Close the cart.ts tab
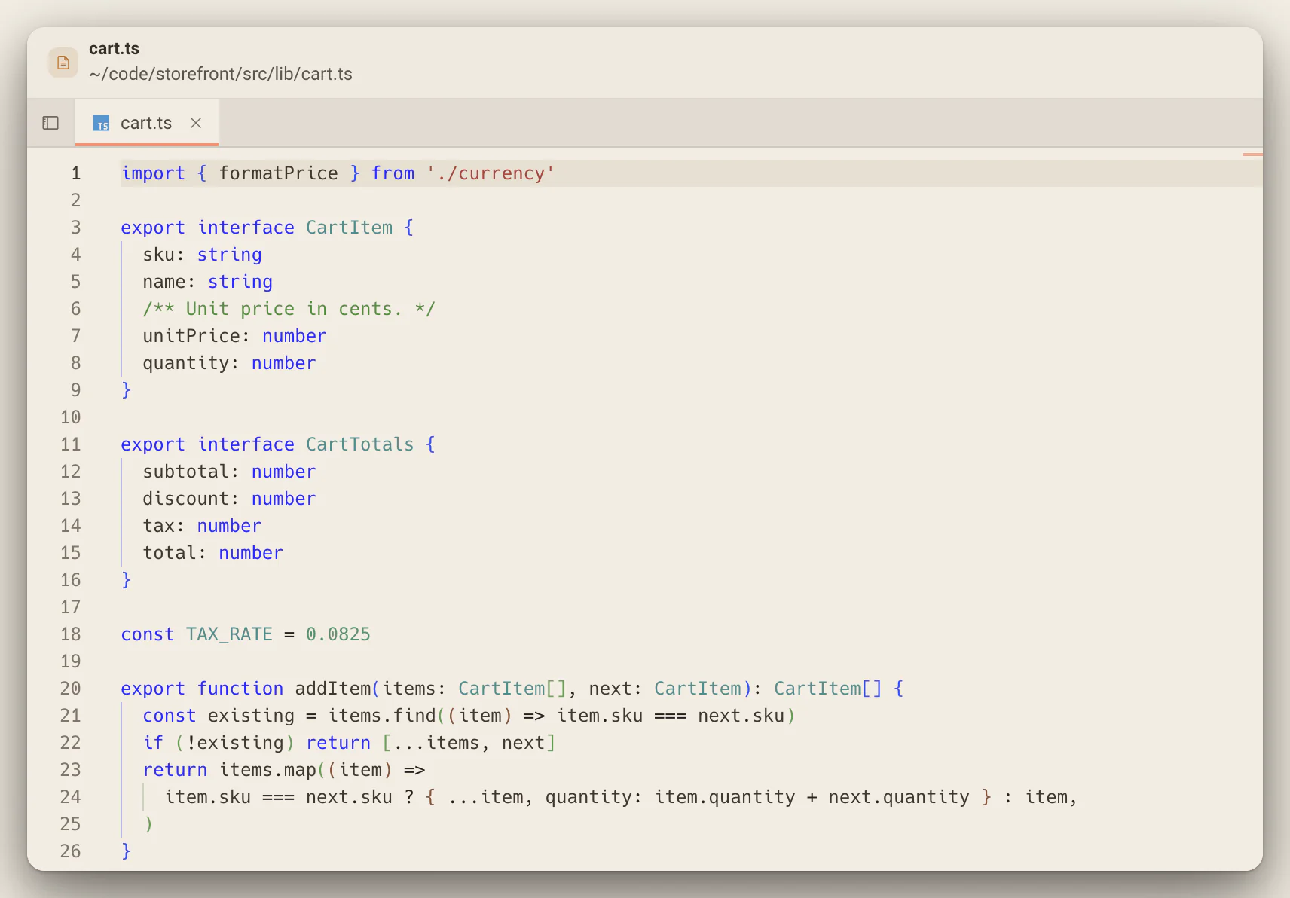The height and width of the screenshot is (898, 1290). coord(196,123)
